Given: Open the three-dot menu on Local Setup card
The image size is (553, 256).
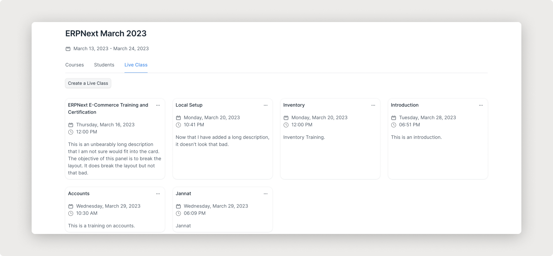Looking at the screenshot, I should pos(266,105).
